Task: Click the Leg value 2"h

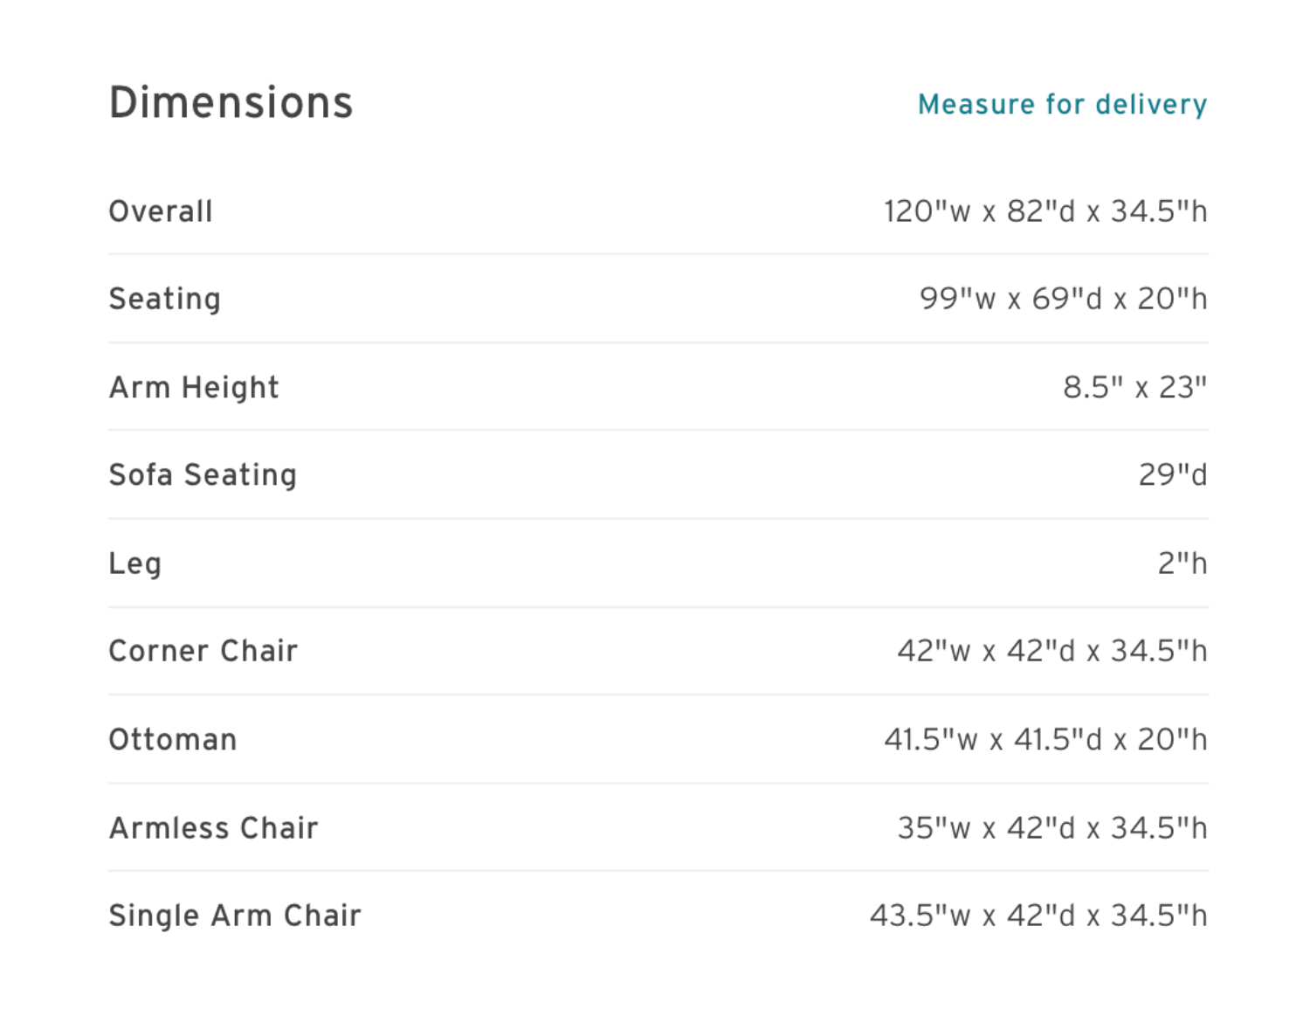Action: pos(1182,563)
